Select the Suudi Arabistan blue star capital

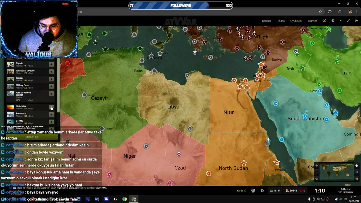coord(305,116)
